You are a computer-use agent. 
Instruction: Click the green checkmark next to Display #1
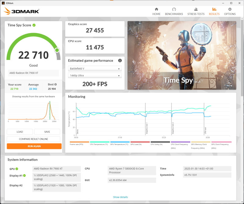(x=24, y=176)
